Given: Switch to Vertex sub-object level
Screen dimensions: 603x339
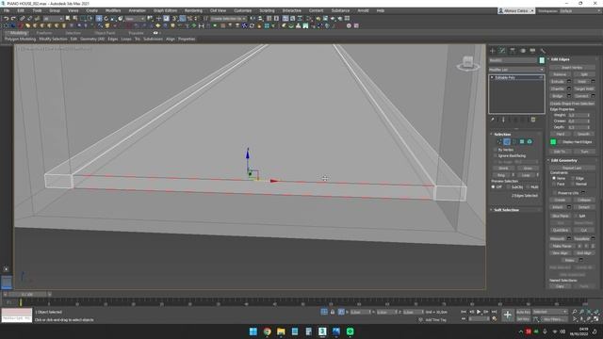Looking at the screenshot, I should tap(499, 142).
